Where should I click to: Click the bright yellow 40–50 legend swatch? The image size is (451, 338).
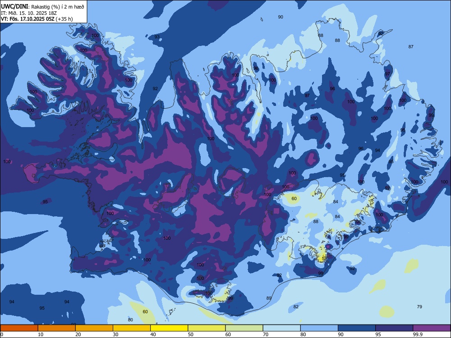[169, 328]
